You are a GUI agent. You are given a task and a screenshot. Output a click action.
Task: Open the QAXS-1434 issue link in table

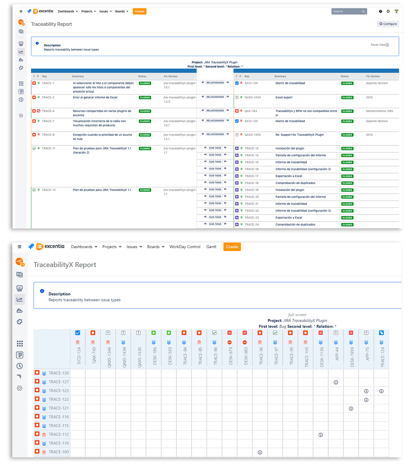tap(253, 97)
